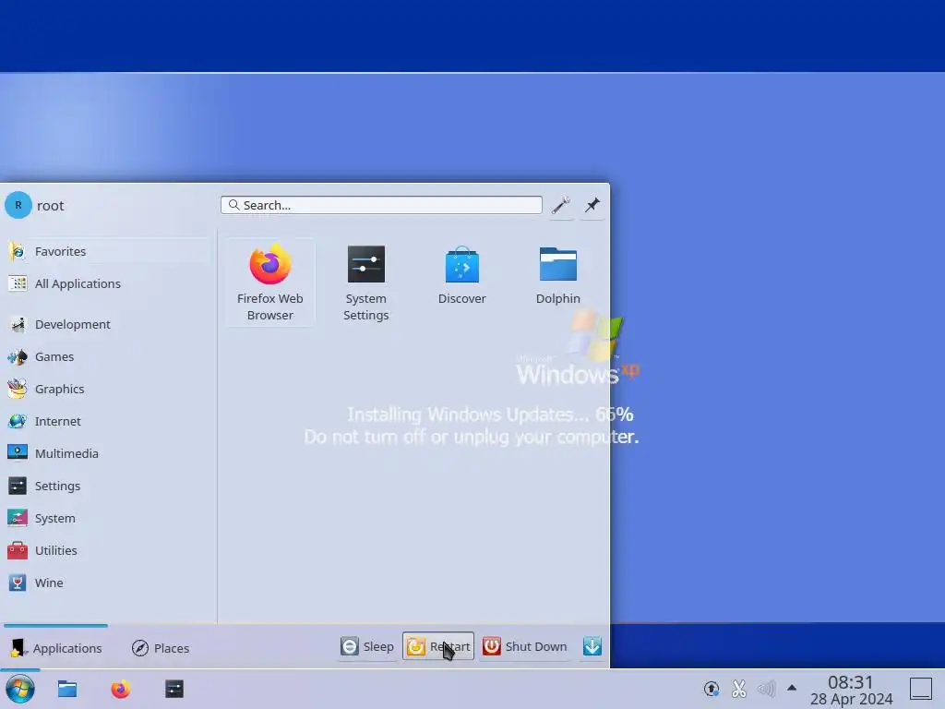Launch Dolphin file manager from favorites
945x709 pixels.
pos(557,282)
